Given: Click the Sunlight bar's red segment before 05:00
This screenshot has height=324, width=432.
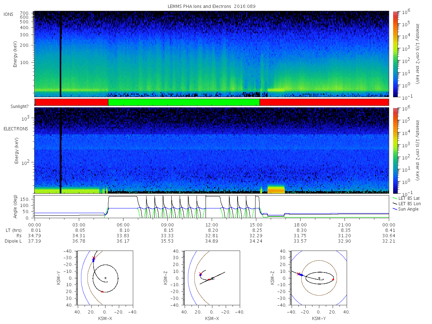Looking at the screenshot, I should pyautogui.click(x=71, y=102).
